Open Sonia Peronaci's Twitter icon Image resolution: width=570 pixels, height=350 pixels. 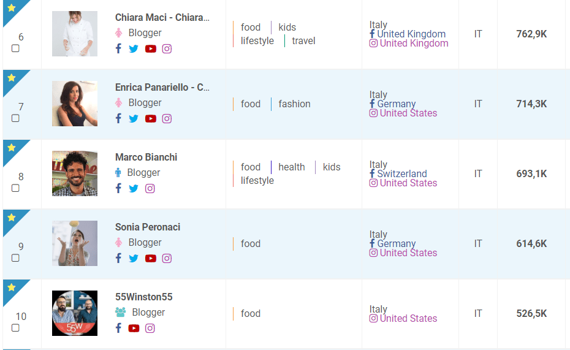click(x=134, y=259)
